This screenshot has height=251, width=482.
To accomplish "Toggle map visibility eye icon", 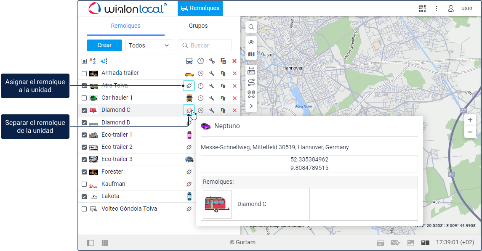I will click(x=251, y=42).
